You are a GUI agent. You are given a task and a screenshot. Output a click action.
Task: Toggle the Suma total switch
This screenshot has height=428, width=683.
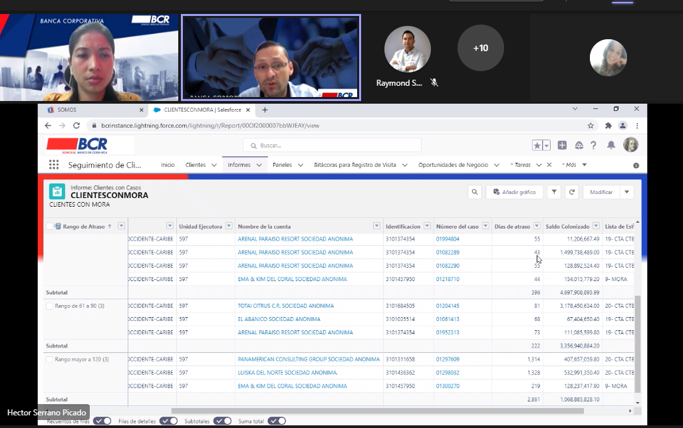click(277, 421)
